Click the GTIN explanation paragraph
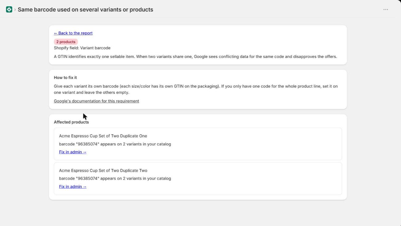This screenshot has height=226, width=401. [x=195, y=56]
